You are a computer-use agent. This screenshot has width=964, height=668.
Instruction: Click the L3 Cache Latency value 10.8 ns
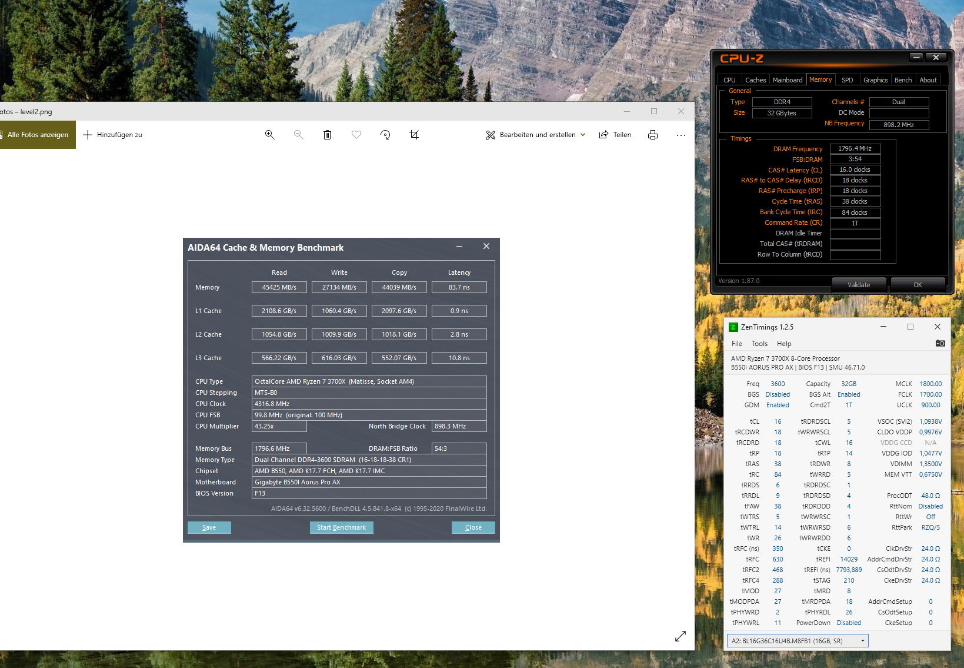(x=459, y=358)
